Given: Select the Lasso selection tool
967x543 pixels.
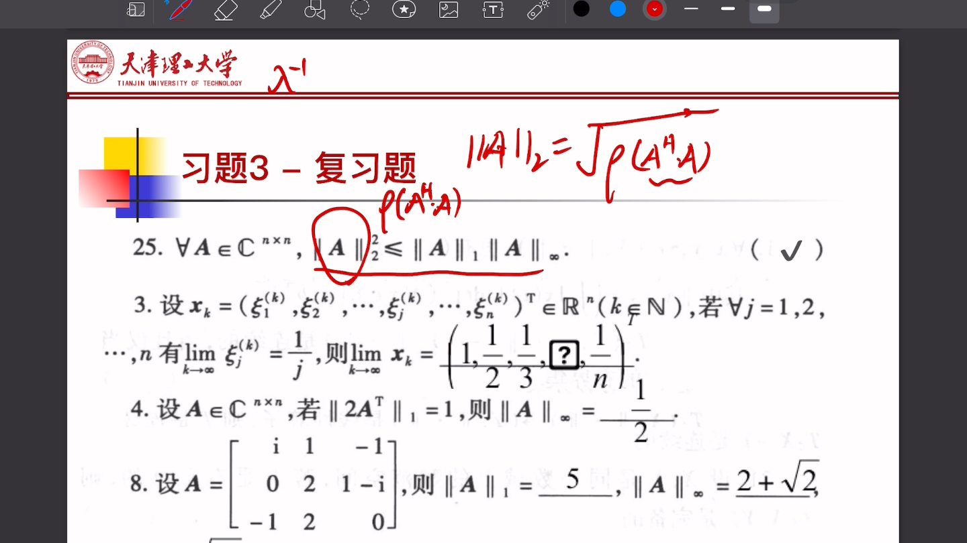Looking at the screenshot, I should click(x=360, y=9).
